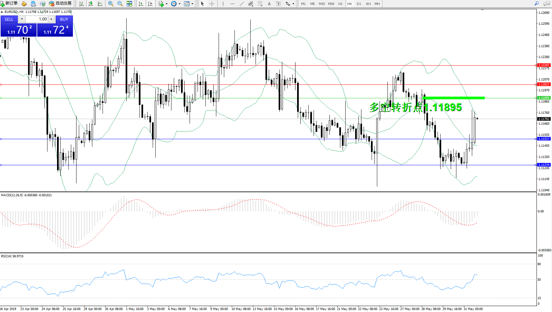552x312 pixels.
Task: Click the zoom out magnifier icon
Action: [x=120, y=4]
